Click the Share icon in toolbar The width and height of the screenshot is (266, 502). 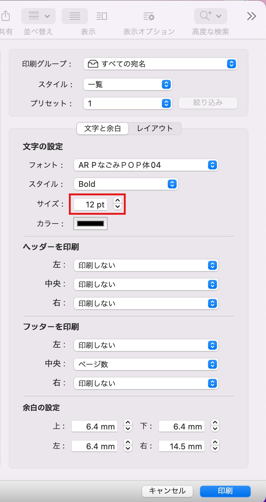coord(5,16)
